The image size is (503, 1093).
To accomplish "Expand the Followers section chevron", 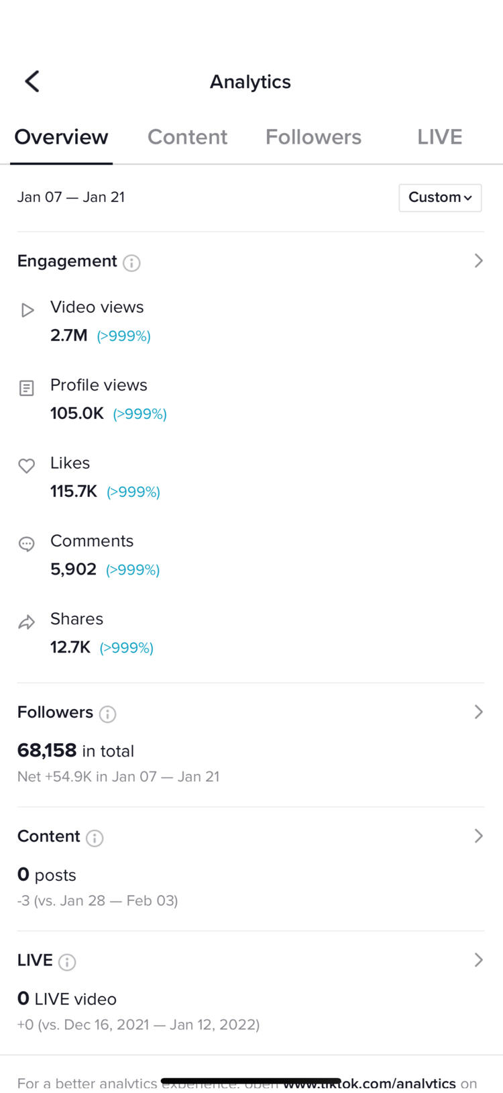I will pos(478,712).
